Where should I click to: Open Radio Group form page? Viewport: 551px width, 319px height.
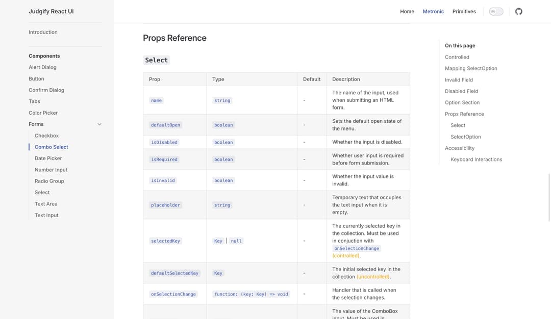click(x=49, y=181)
